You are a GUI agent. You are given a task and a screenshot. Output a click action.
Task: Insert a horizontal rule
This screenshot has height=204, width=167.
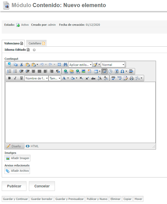click(x=131, y=71)
